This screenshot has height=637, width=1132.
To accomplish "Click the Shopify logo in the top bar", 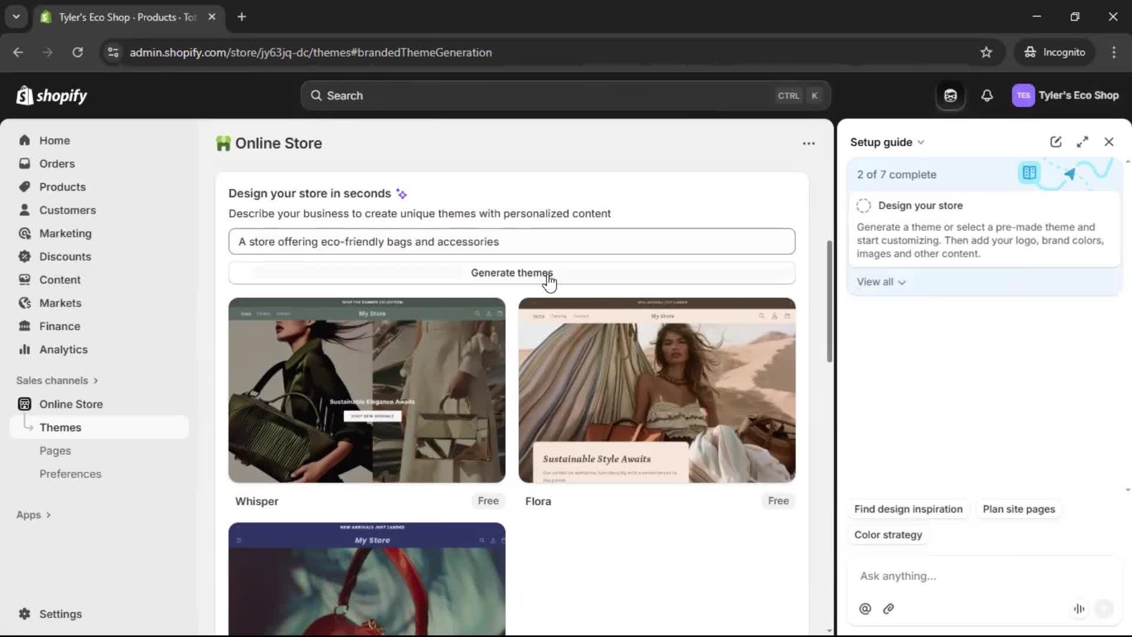I will [x=51, y=96].
